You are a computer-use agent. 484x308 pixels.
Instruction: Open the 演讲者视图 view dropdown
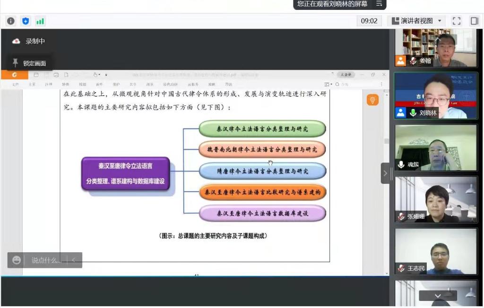tap(416, 21)
